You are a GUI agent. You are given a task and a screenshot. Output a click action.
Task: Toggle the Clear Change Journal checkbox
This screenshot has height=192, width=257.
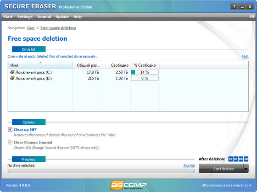10,142
